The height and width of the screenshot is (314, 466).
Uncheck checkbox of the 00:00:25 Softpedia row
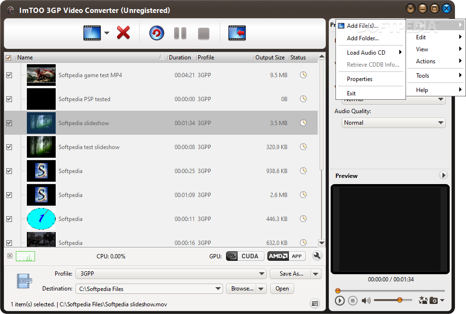click(9, 171)
